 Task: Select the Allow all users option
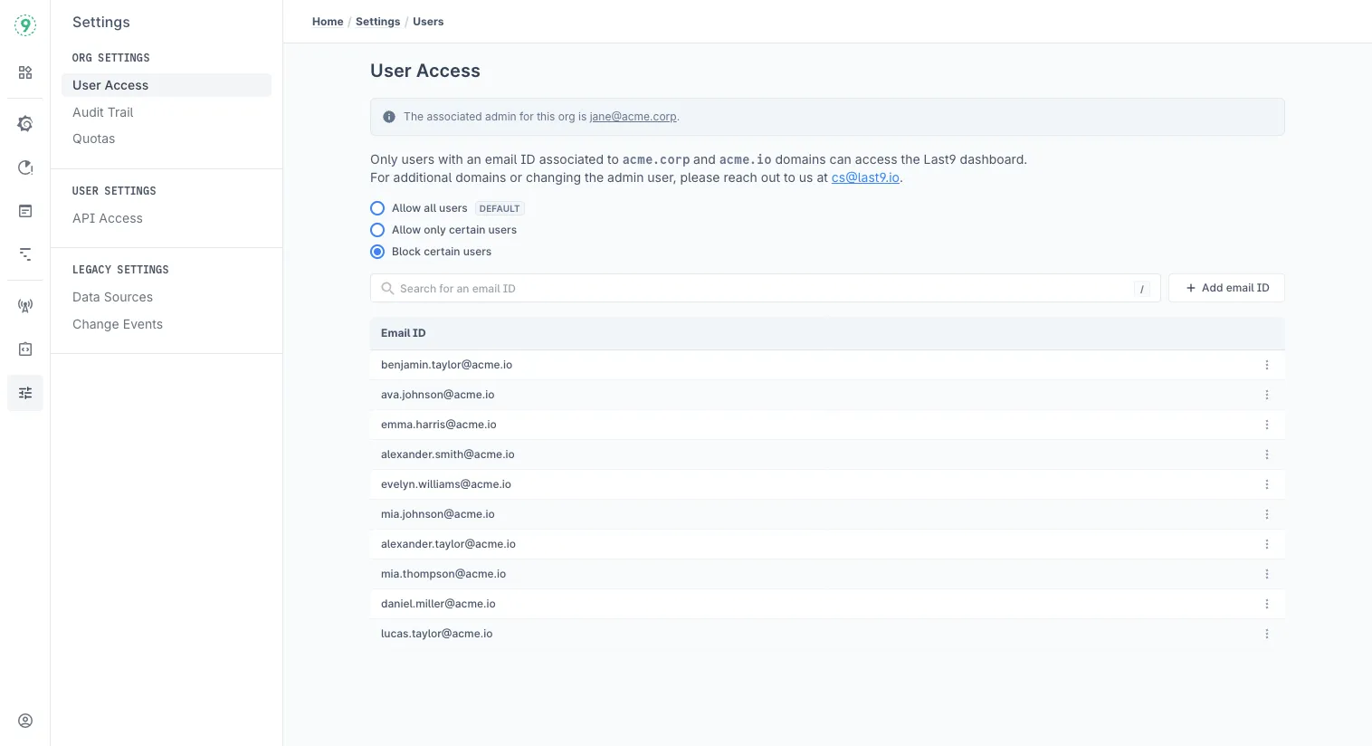pyautogui.click(x=377, y=208)
